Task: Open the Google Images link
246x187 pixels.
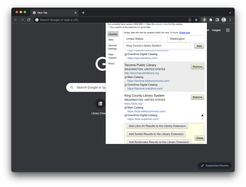Action: pyautogui.click(x=216, y=30)
